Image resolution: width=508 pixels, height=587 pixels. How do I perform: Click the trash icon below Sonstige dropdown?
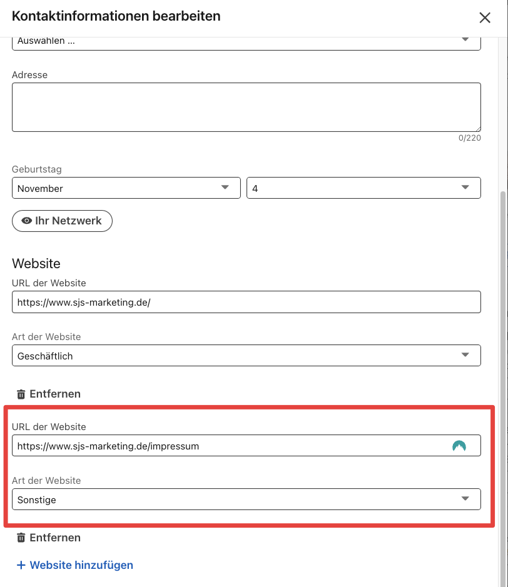click(x=21, y=538)
